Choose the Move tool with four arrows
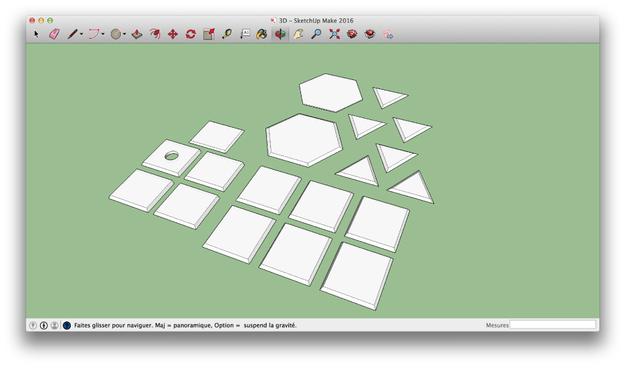The height and width of the screenshot is (367, 625). pyautogui.click(x=172, y=34)
